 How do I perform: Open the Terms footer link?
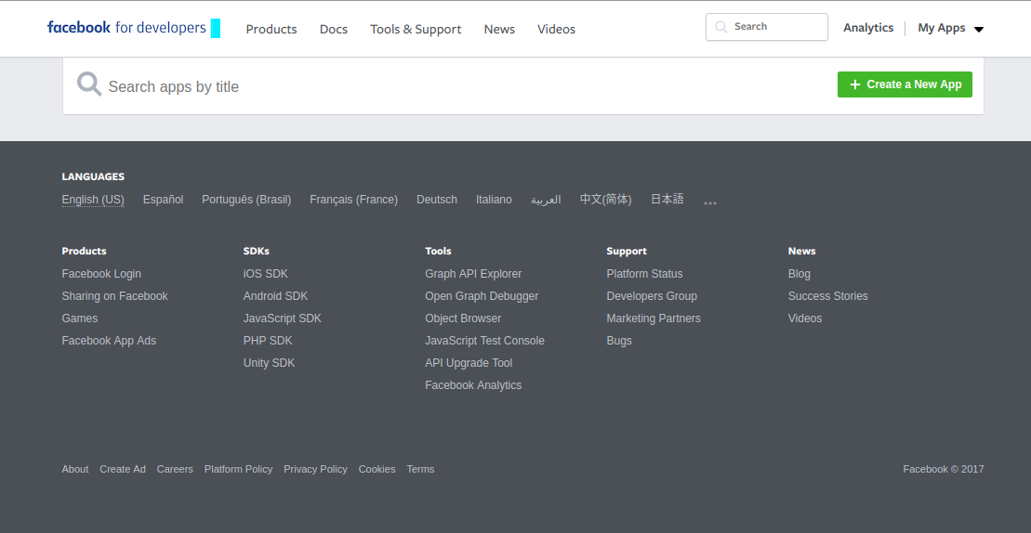[x=421, y=469]
